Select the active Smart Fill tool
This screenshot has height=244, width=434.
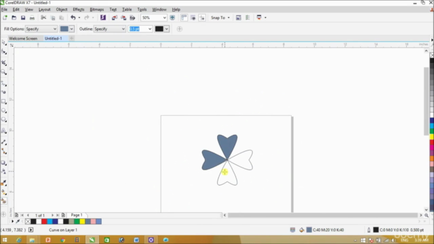tap(4, 201)
